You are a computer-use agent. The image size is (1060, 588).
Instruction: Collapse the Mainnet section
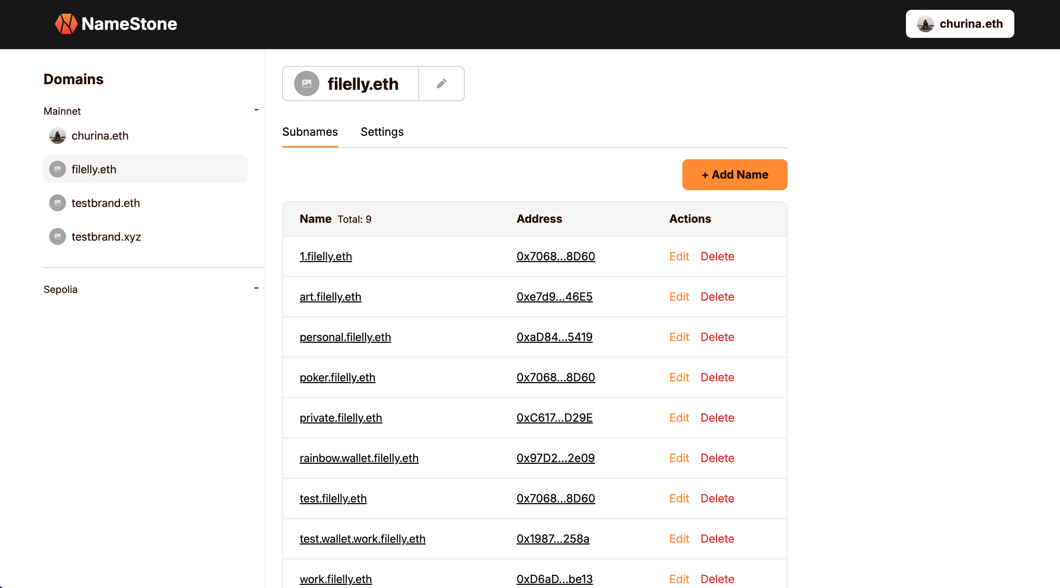click(x=256, y=110)
